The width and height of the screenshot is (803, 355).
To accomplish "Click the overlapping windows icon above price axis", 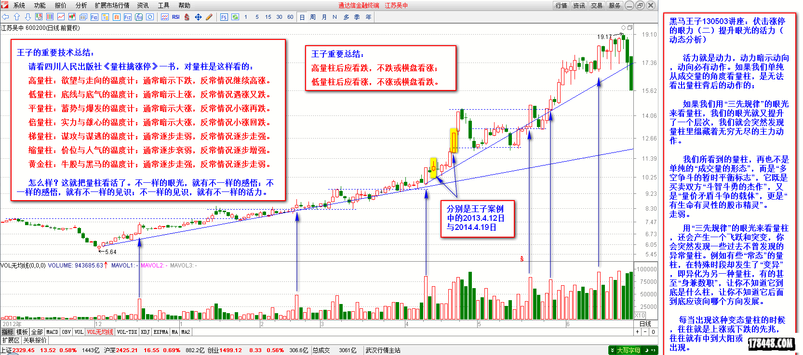I will click(630, 27).
